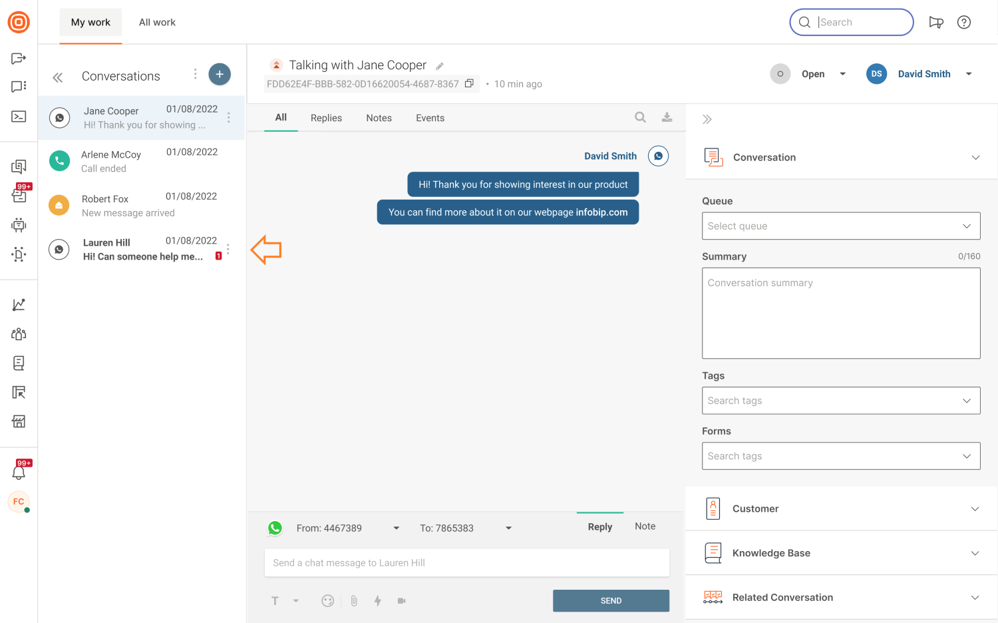Click the chat message input field
This screenshot has height=623, width=998.
466,563
